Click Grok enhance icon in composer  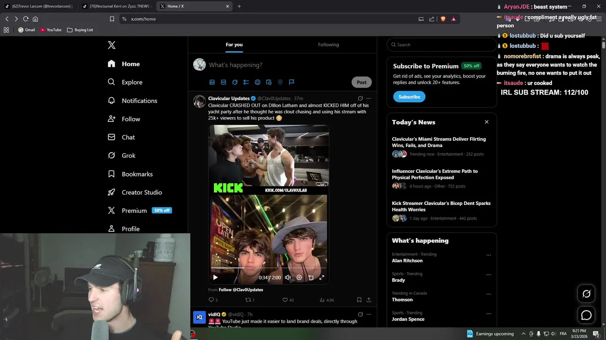pyautogui.click(x=235, y=82)
